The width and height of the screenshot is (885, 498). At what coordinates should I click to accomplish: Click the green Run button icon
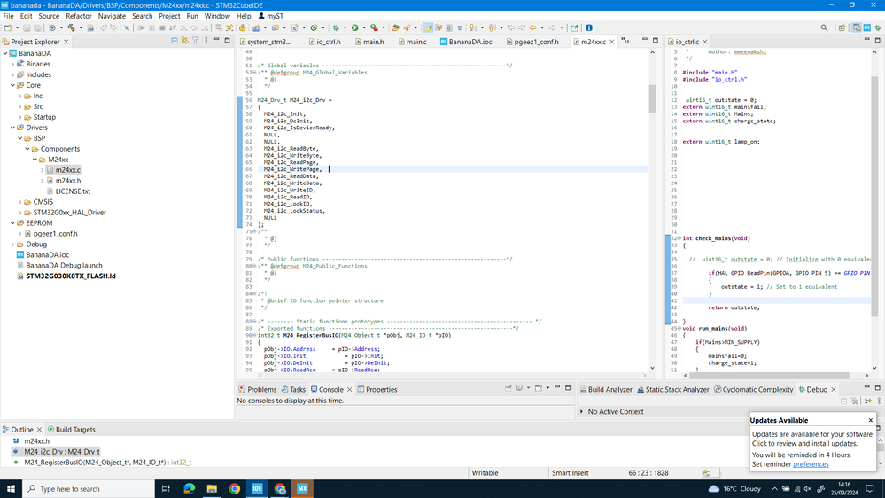point(354,27)
